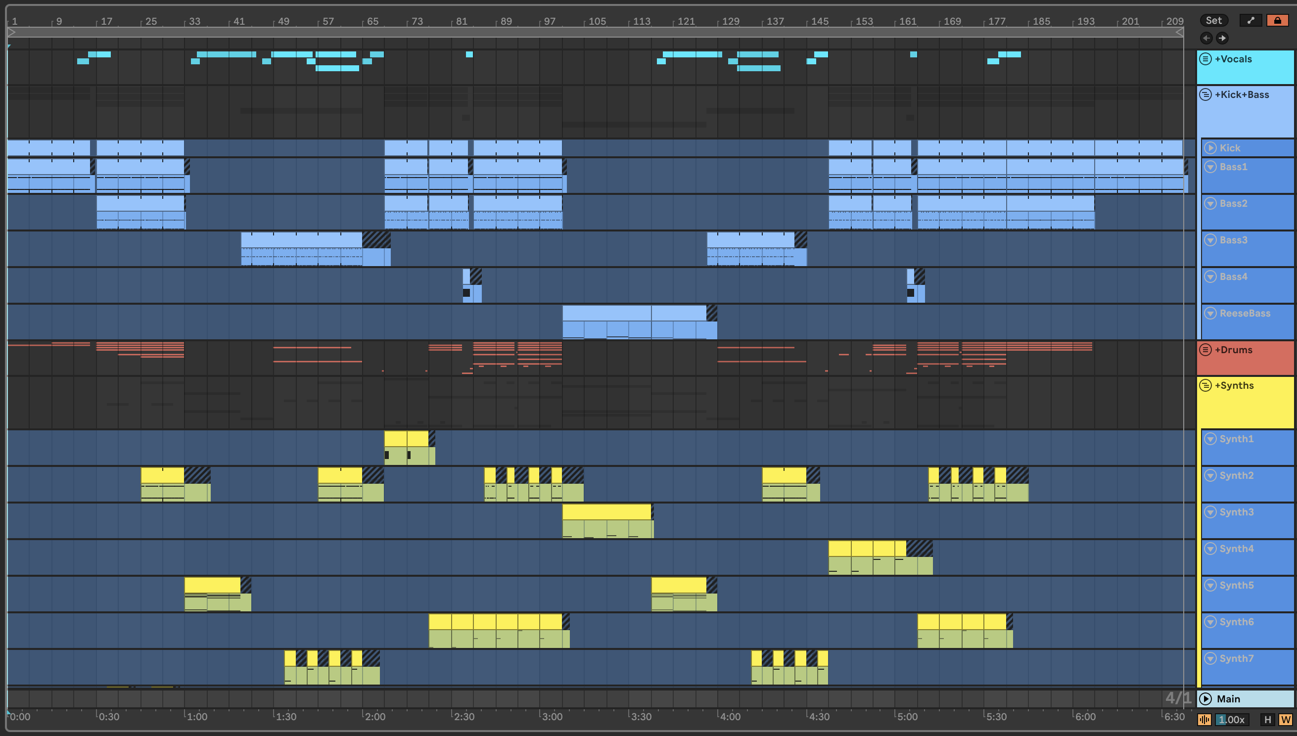The width and height of the screenshot is (1297, 736).
Task: Collapse the Bass1 track
Action: coord(1210,166)
